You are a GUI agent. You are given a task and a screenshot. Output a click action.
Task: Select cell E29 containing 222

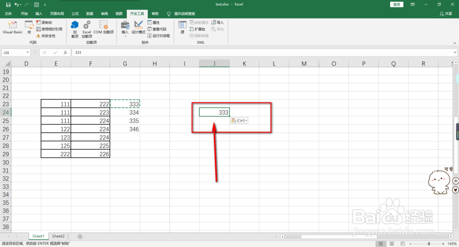click(x=56, y=154)
